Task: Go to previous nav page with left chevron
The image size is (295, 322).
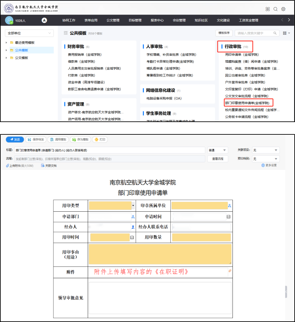Action: point(282,20)
